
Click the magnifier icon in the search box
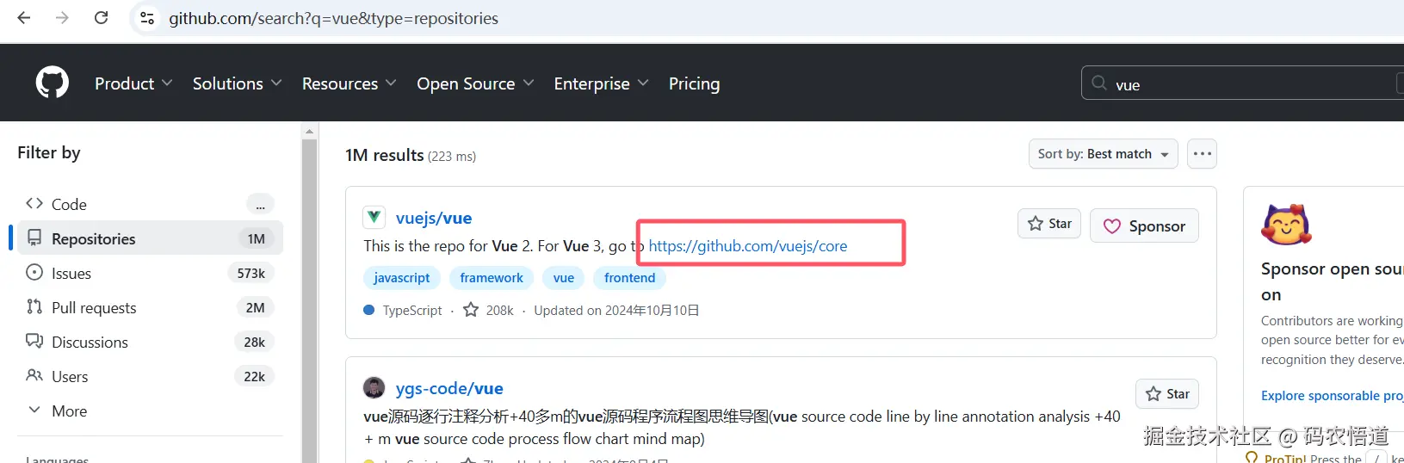pos(1098,83)
